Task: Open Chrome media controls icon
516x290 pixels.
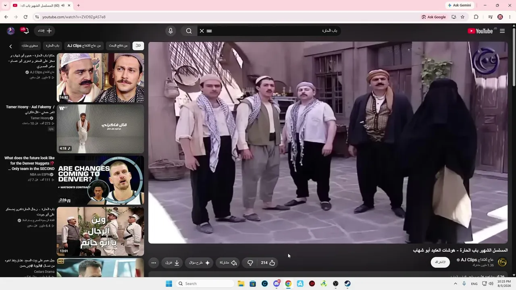Action: pyautogui.click(x=490, y=17)
